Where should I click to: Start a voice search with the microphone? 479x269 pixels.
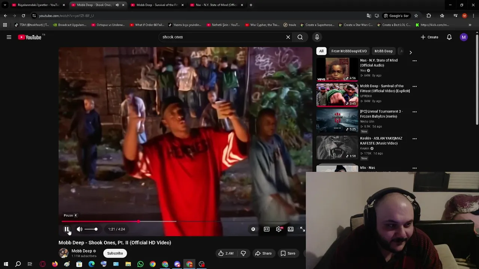pos(317,37)
